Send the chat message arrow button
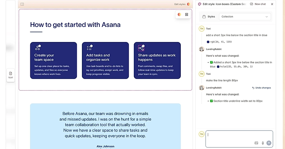 tap(269, 143)
